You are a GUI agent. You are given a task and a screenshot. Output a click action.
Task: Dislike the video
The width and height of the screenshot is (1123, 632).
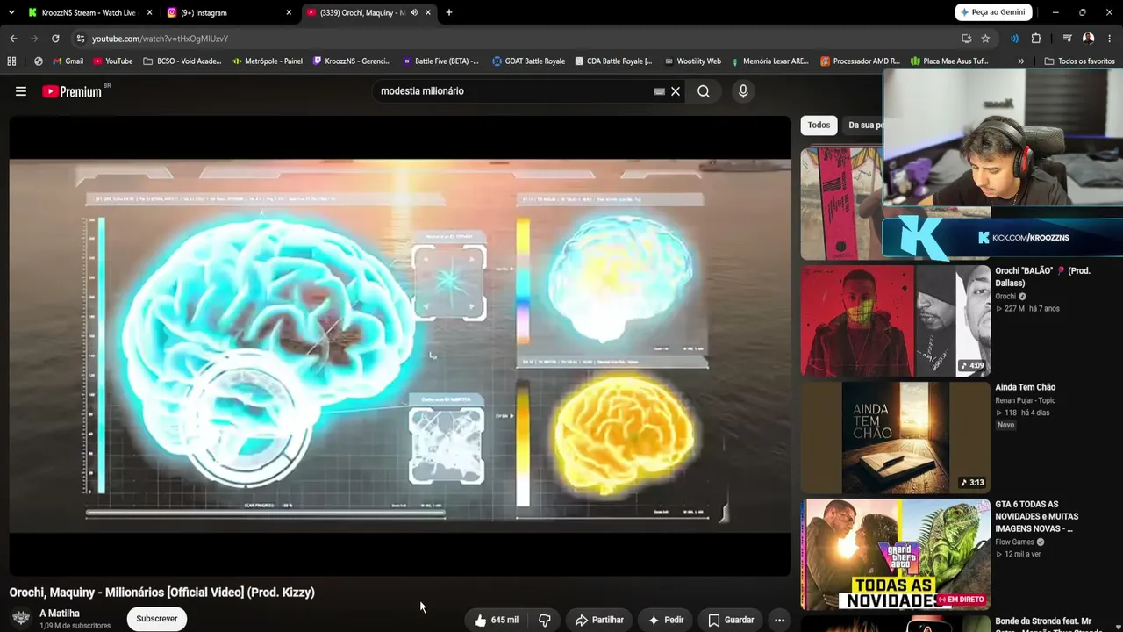(x=545, y=620)
